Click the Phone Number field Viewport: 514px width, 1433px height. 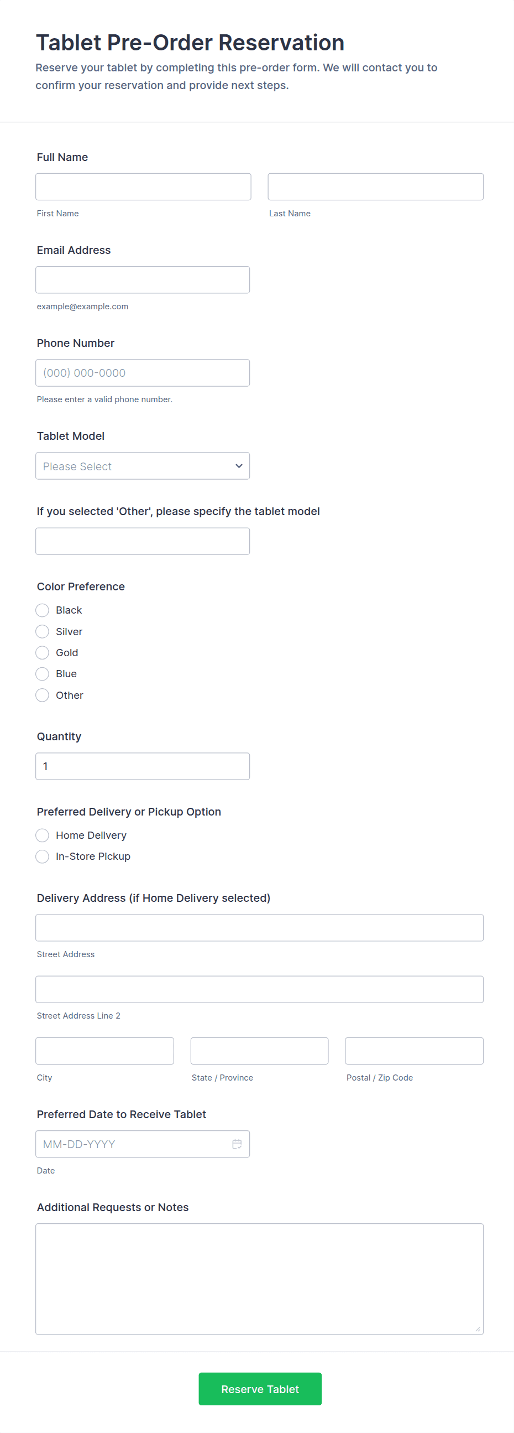[x=142, y=373]
